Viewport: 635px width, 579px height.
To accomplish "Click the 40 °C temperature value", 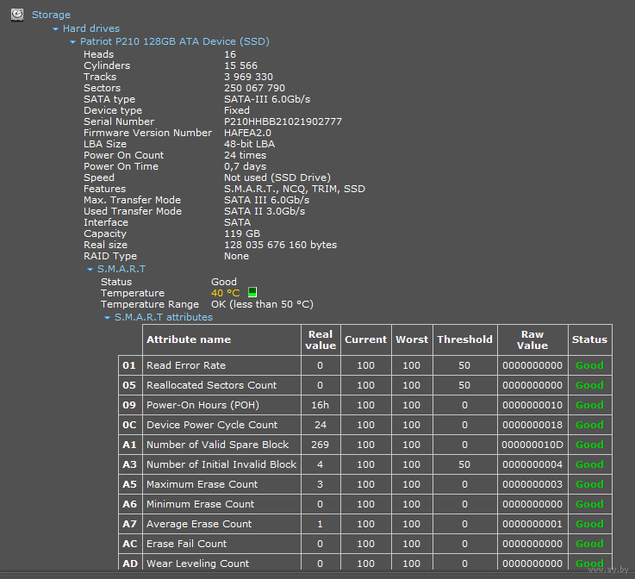I will (226, 293).
